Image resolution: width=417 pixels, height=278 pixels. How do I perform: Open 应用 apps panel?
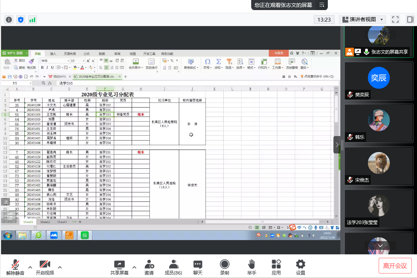point(276,267)
